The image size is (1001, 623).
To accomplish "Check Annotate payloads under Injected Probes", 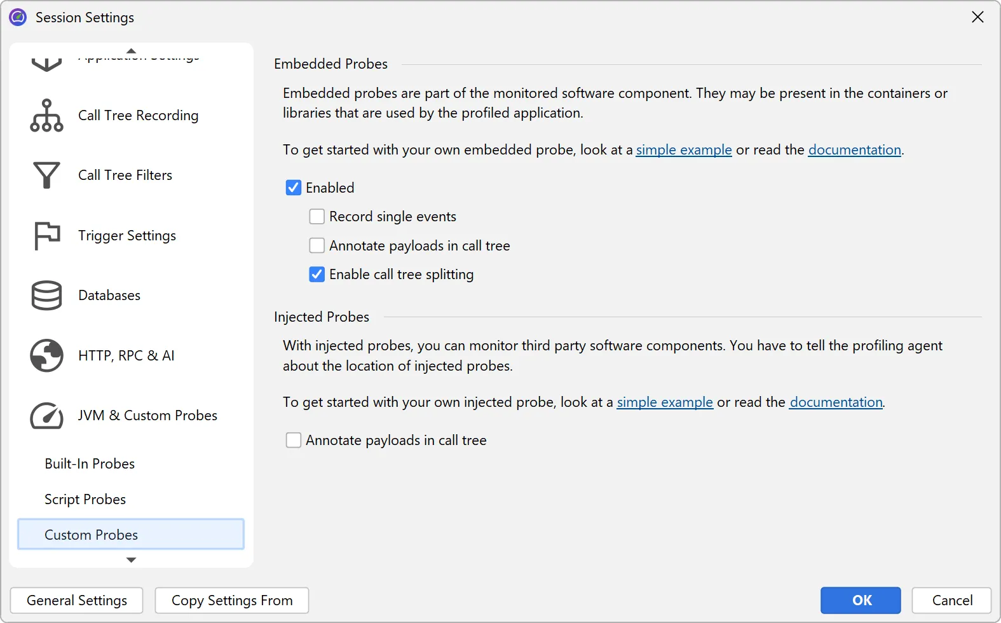I will click(x=294, y=441).
